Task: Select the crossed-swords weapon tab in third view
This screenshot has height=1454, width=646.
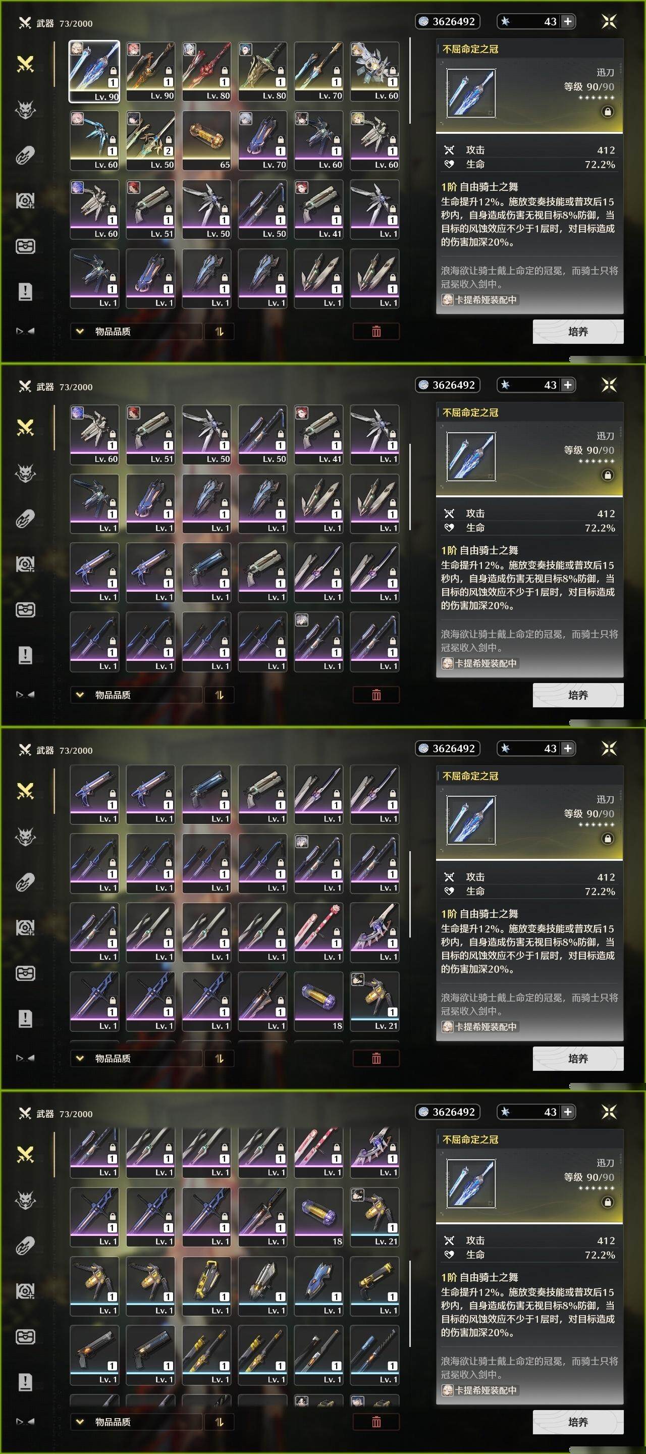Action: pyautogui.click(x=25, y=791)
